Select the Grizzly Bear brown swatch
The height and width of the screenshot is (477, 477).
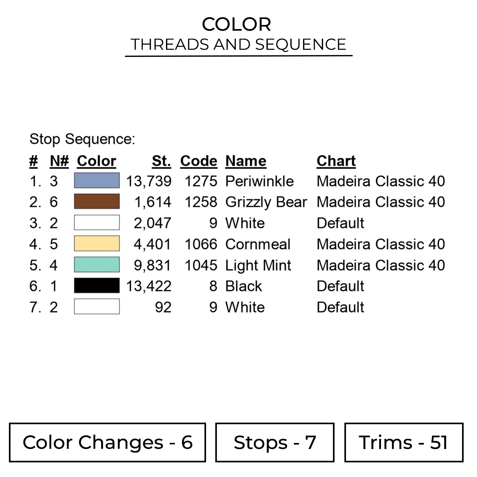[97, 202]
